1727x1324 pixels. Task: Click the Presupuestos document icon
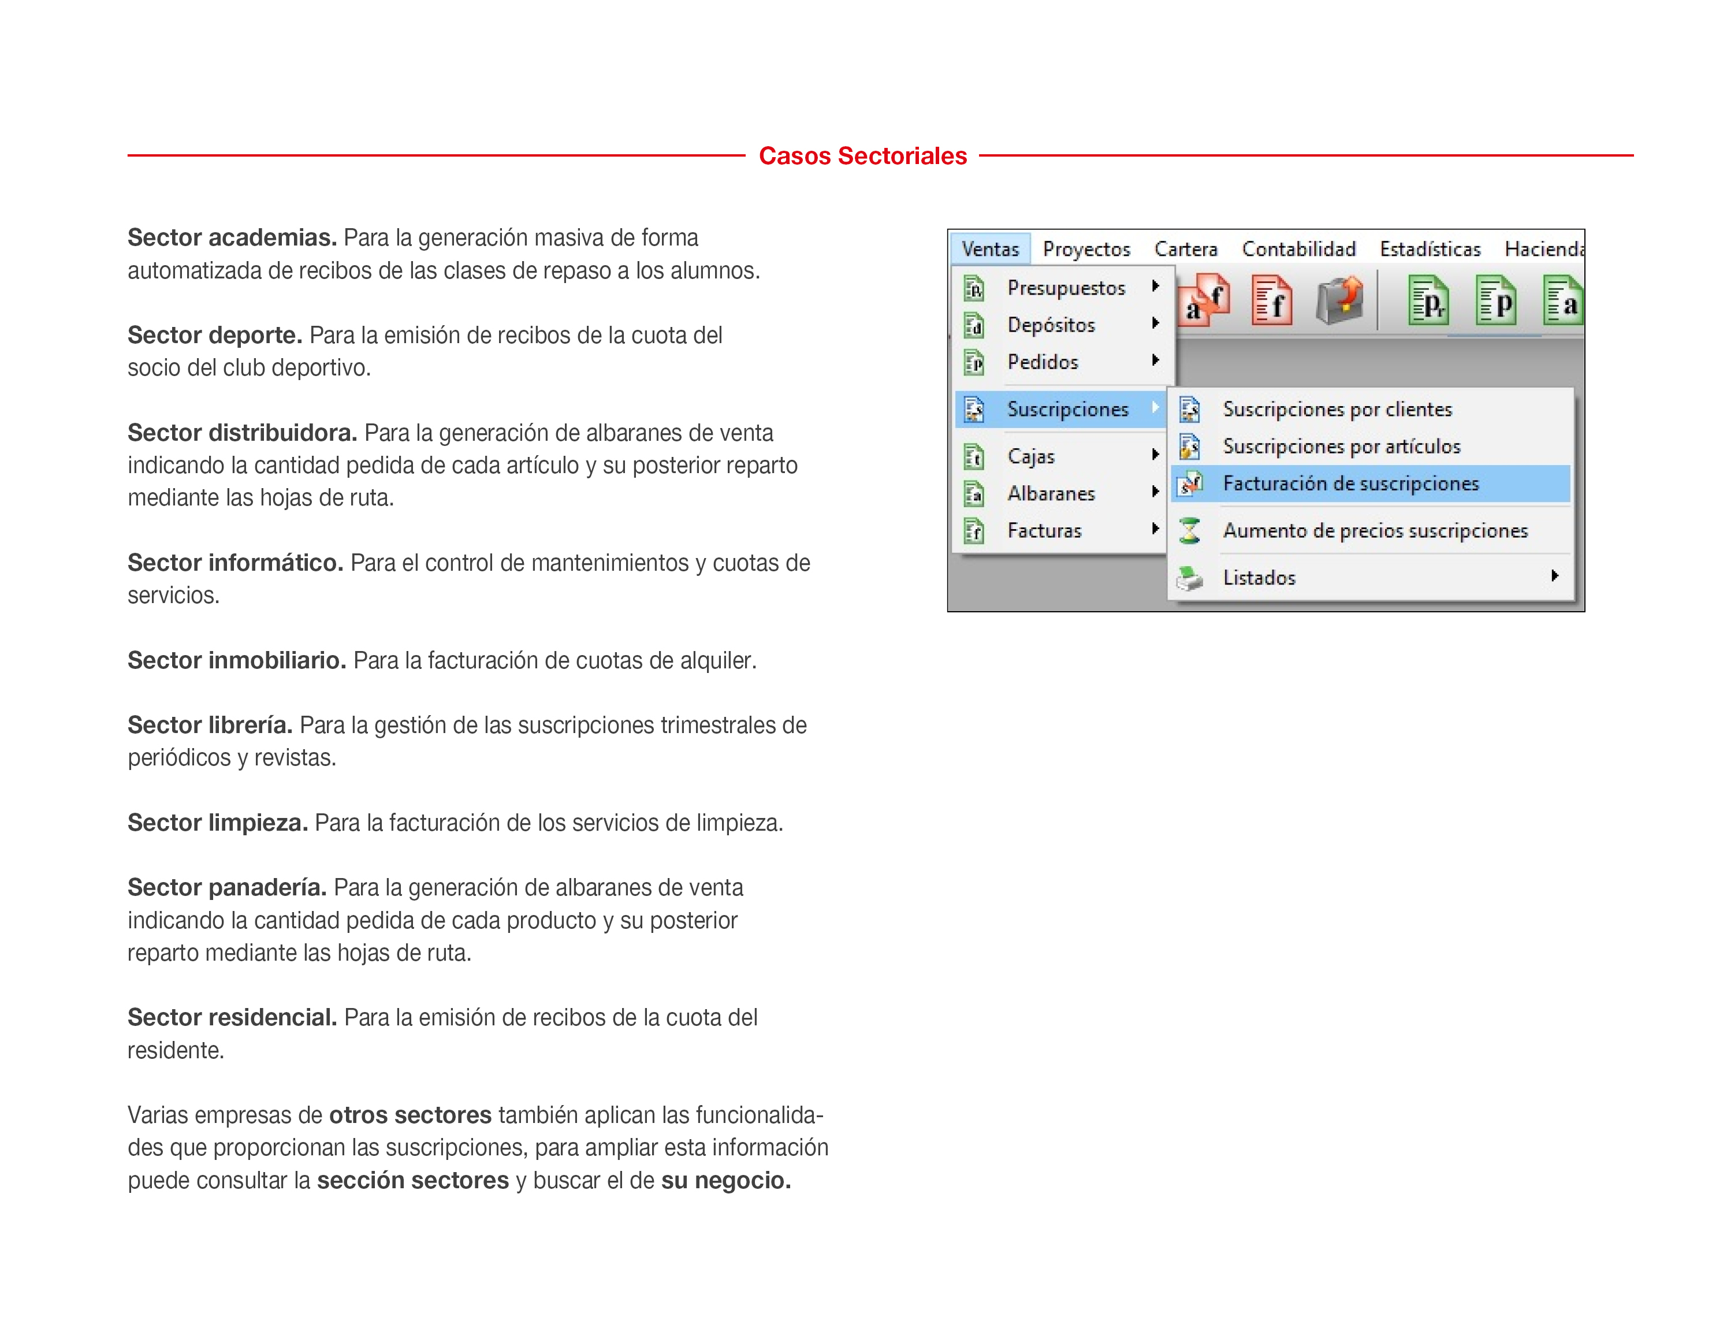tap(974, 288)
